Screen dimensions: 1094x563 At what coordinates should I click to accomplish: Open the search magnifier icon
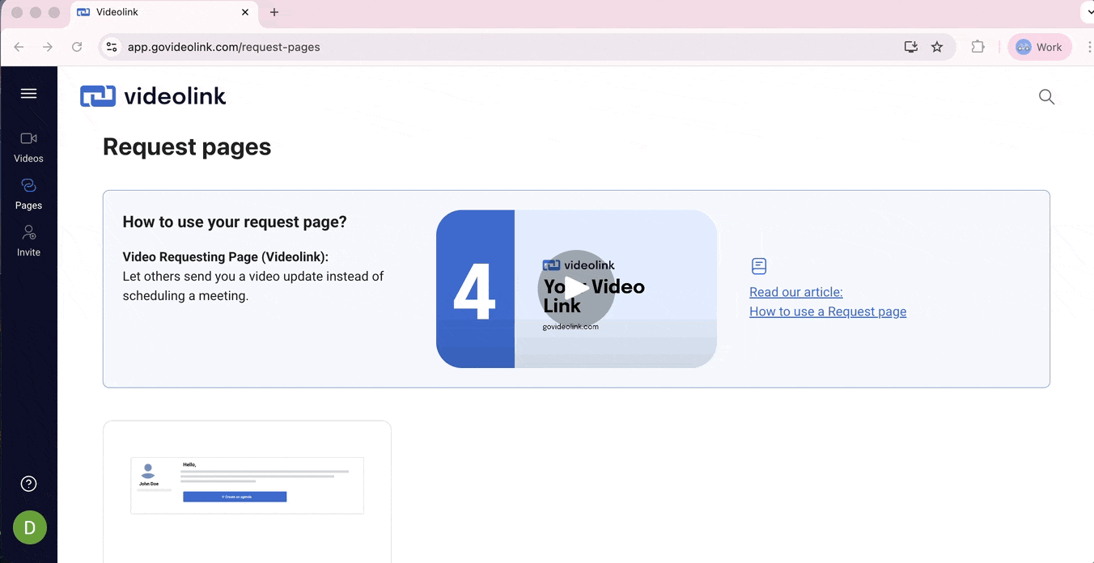coord(1046,97)
